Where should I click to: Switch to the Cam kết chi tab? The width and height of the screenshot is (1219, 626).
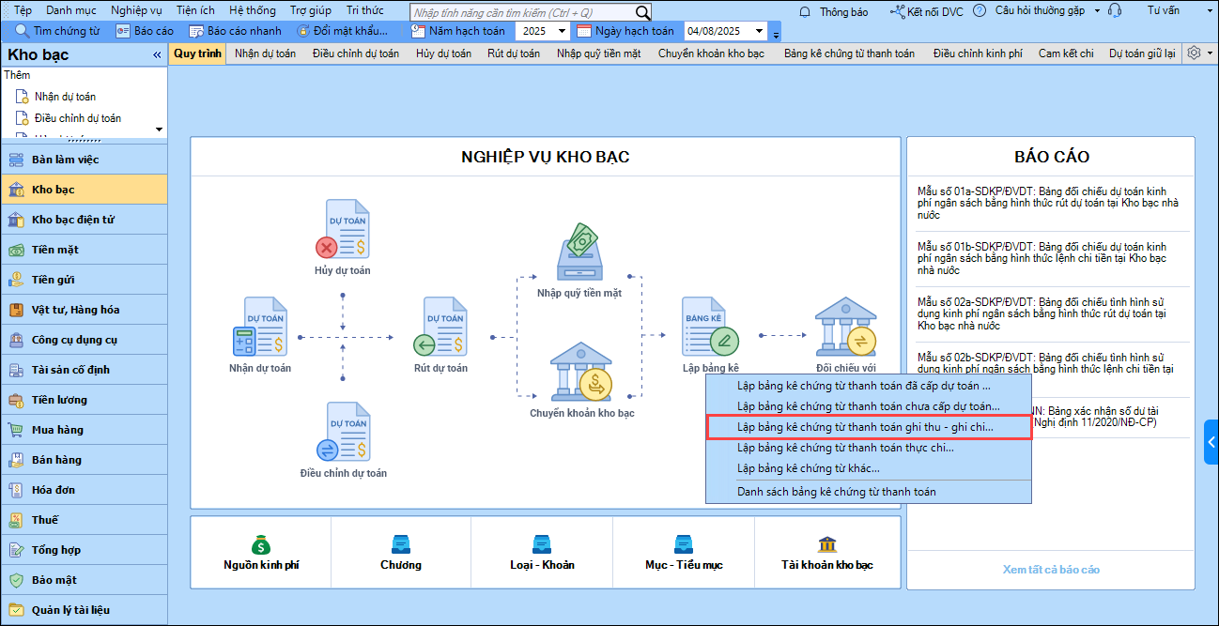1066,53
